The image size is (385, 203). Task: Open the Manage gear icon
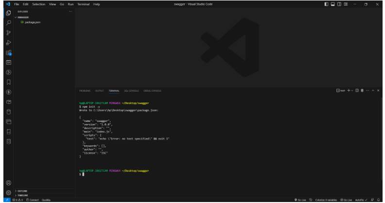click(8, 193)
